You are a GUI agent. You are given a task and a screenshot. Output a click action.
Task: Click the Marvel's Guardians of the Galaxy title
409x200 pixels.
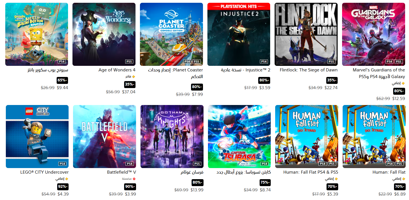[x=379, y=73]
